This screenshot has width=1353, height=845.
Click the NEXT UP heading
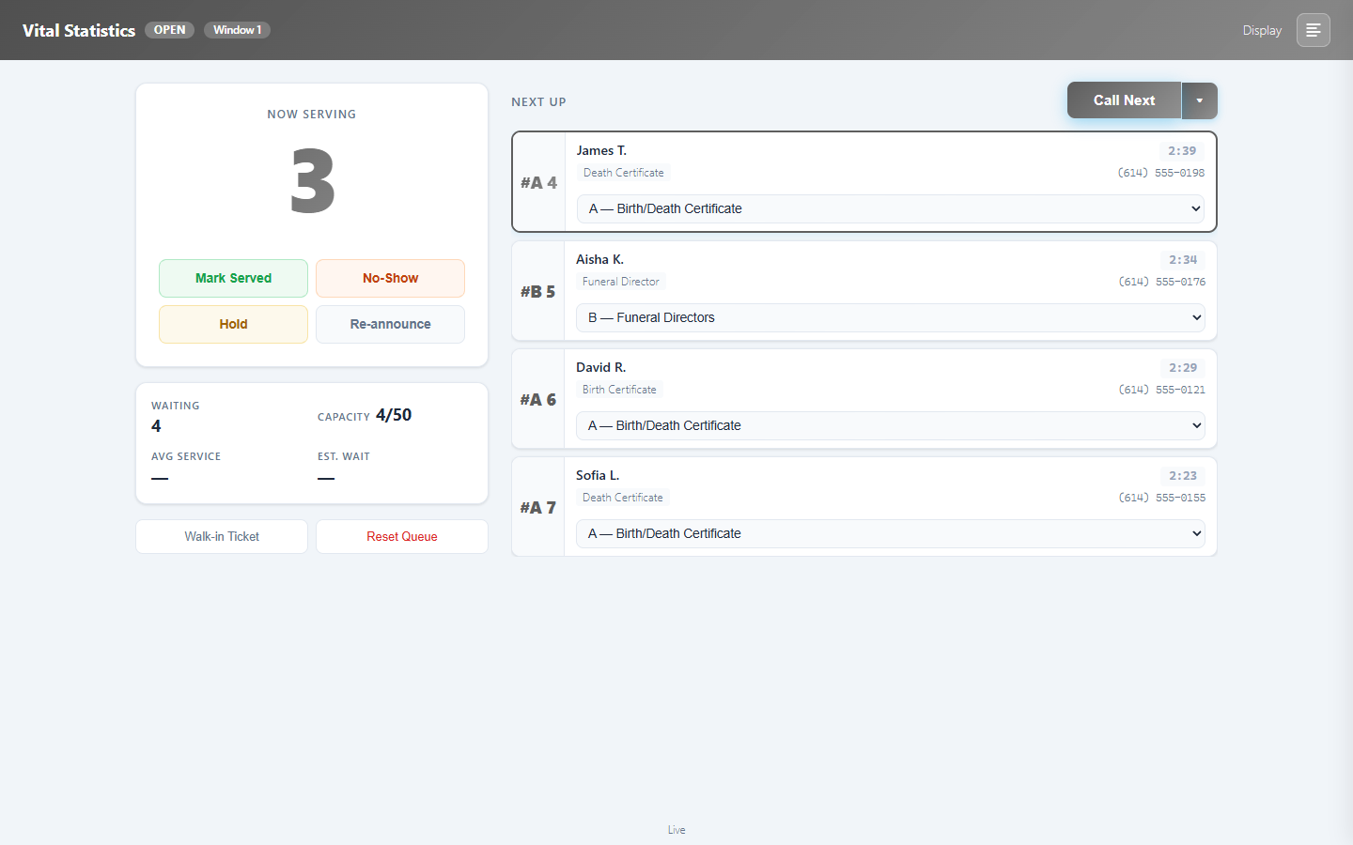pyautogui.click(x=538, y=101)
